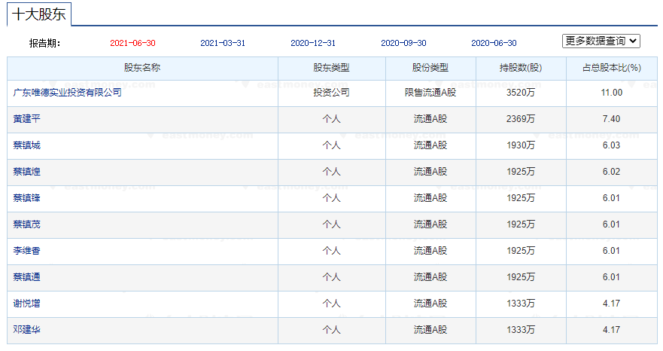Viewport: 663px width, 351px height.
Task: Open shareholder 邓建华's details
Action: tap(26, 329)
